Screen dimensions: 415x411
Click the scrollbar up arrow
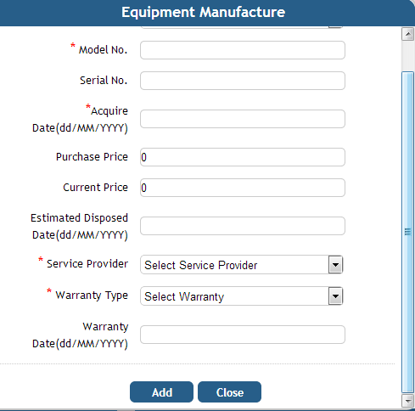tap(407, 34)
